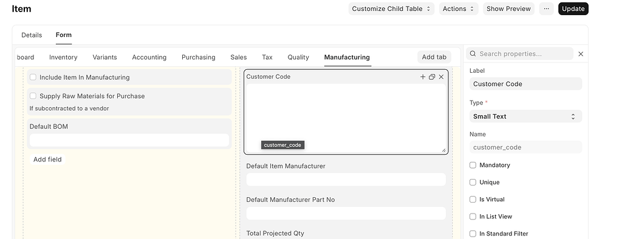
Task: Close the field properties sidebar
Action: click(x=581, y=54)
